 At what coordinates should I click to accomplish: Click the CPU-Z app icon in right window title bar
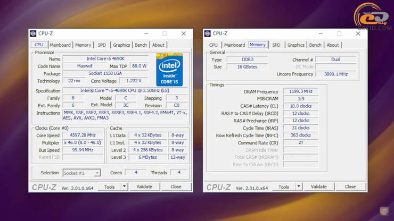pyautogui.click(x=207, y=33)
